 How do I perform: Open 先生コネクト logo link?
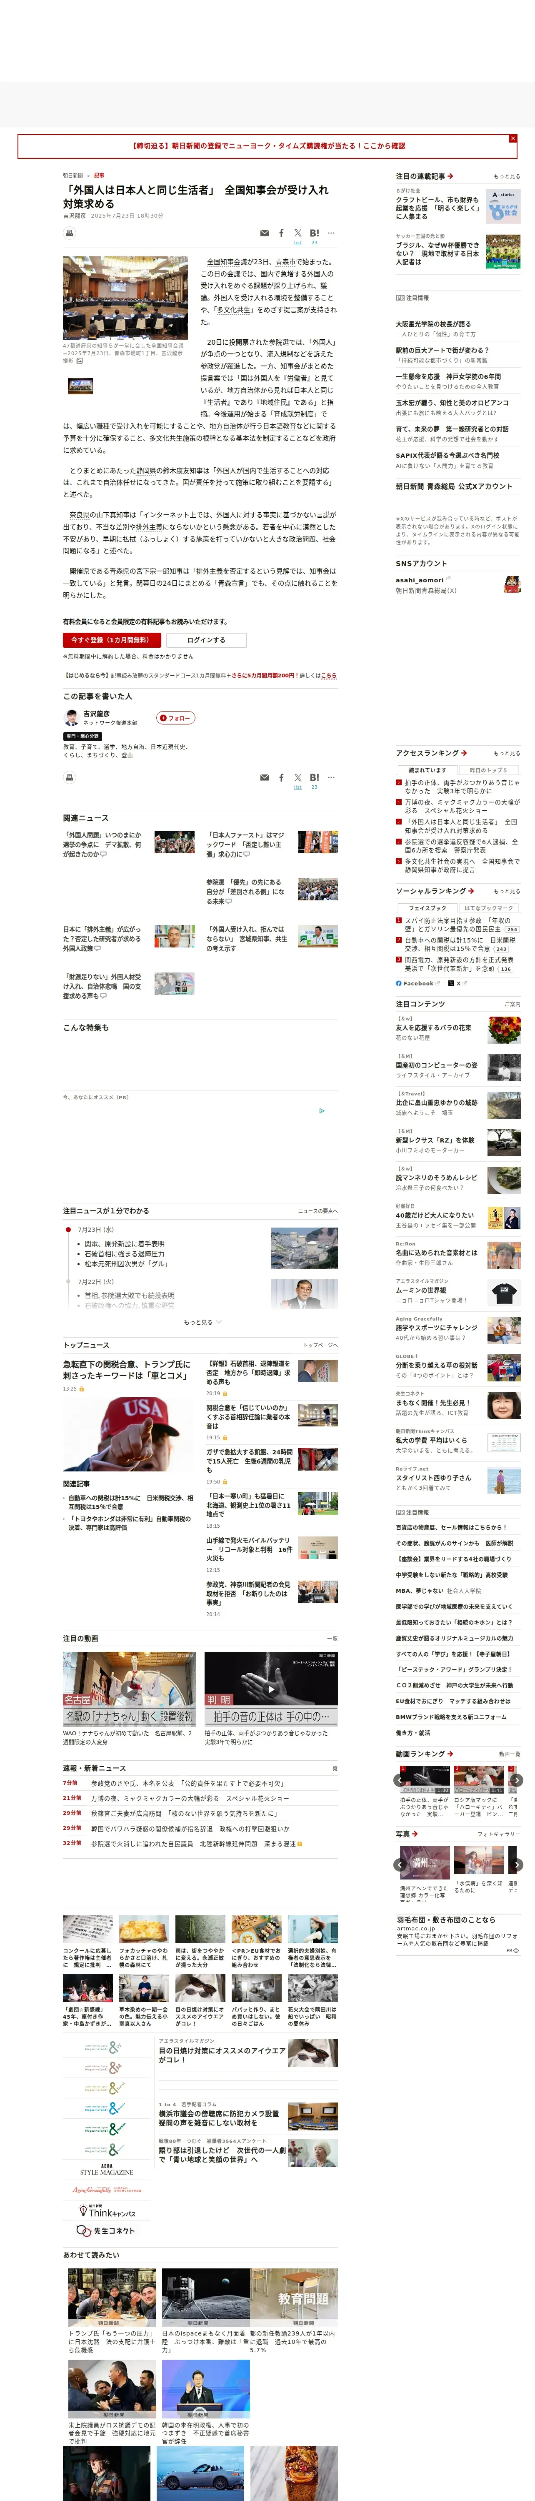tap(107, 2231)
